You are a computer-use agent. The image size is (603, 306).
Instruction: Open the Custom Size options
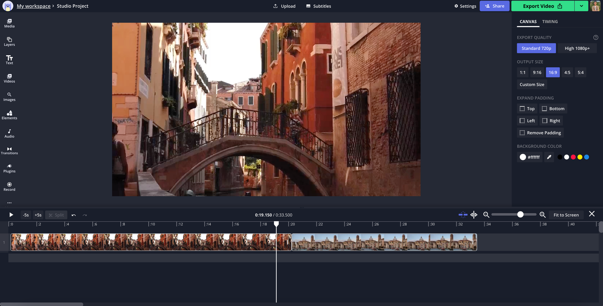pyautogui.click(x=532, y=84)
